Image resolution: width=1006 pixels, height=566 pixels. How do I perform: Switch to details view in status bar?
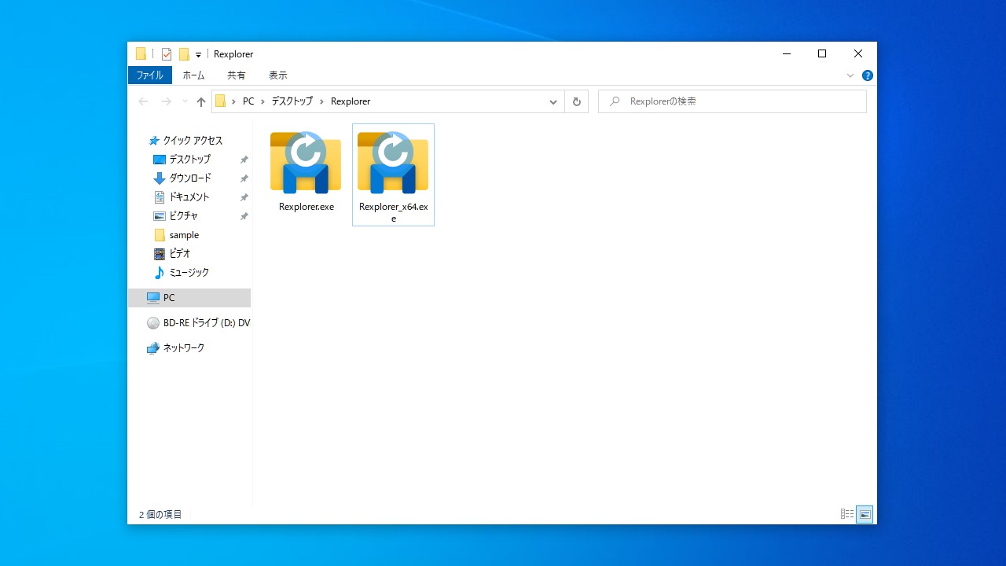point(847,514)
